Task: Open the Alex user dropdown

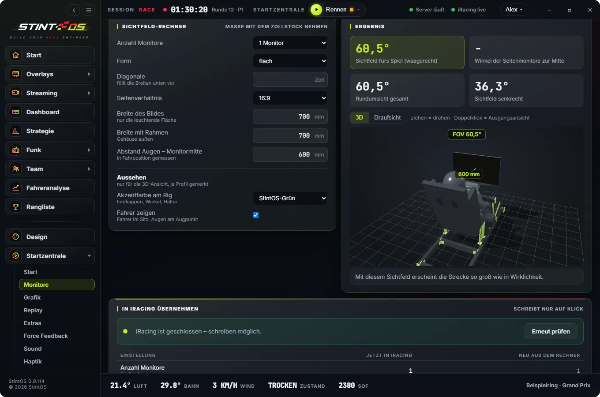Action: pyautogui.click(x=514, y=10)
